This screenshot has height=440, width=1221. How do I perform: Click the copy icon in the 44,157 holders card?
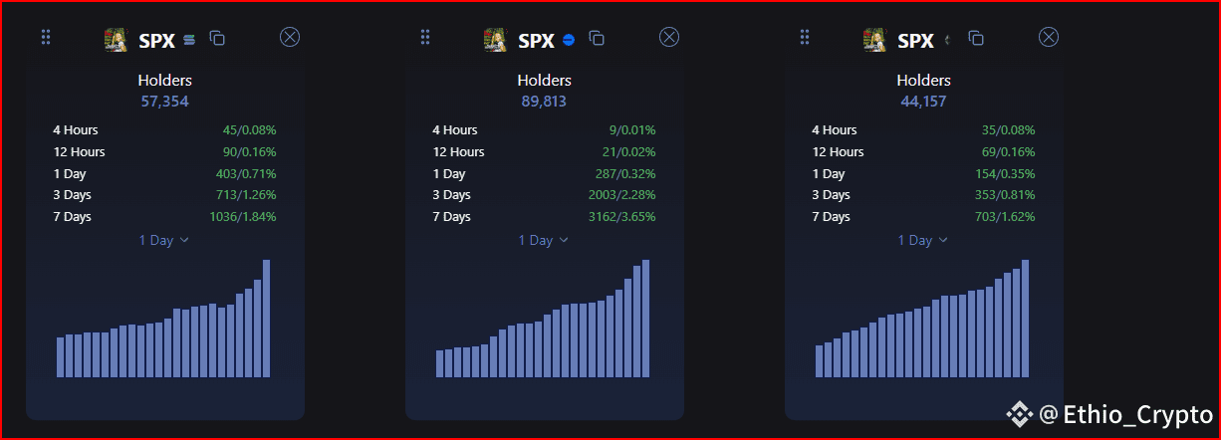(976, 39)
